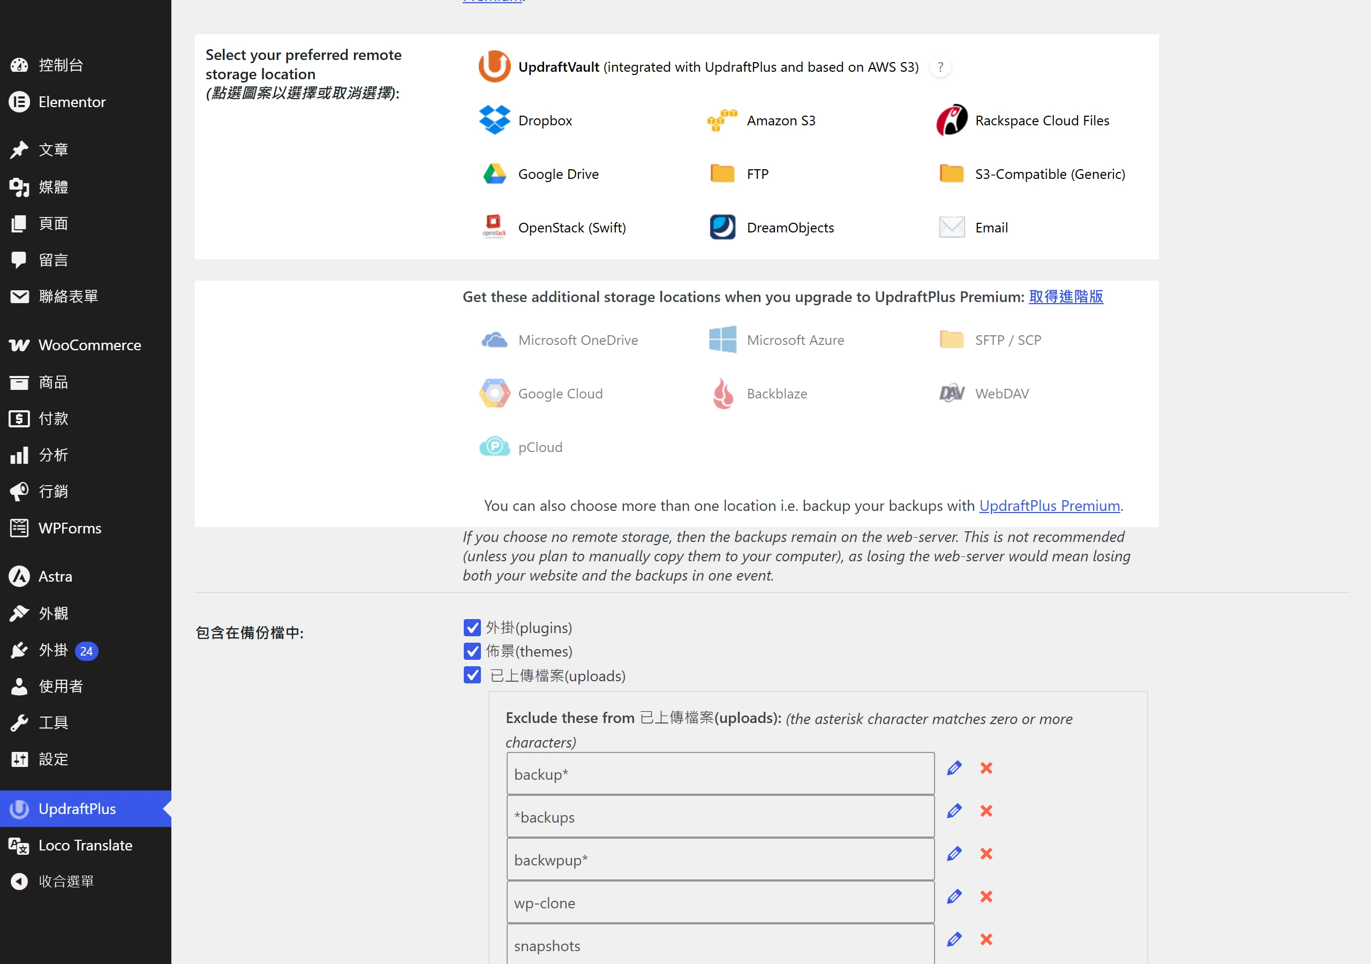
Task: Open 文章 posts menu
Action: click(x=85, y=150)
